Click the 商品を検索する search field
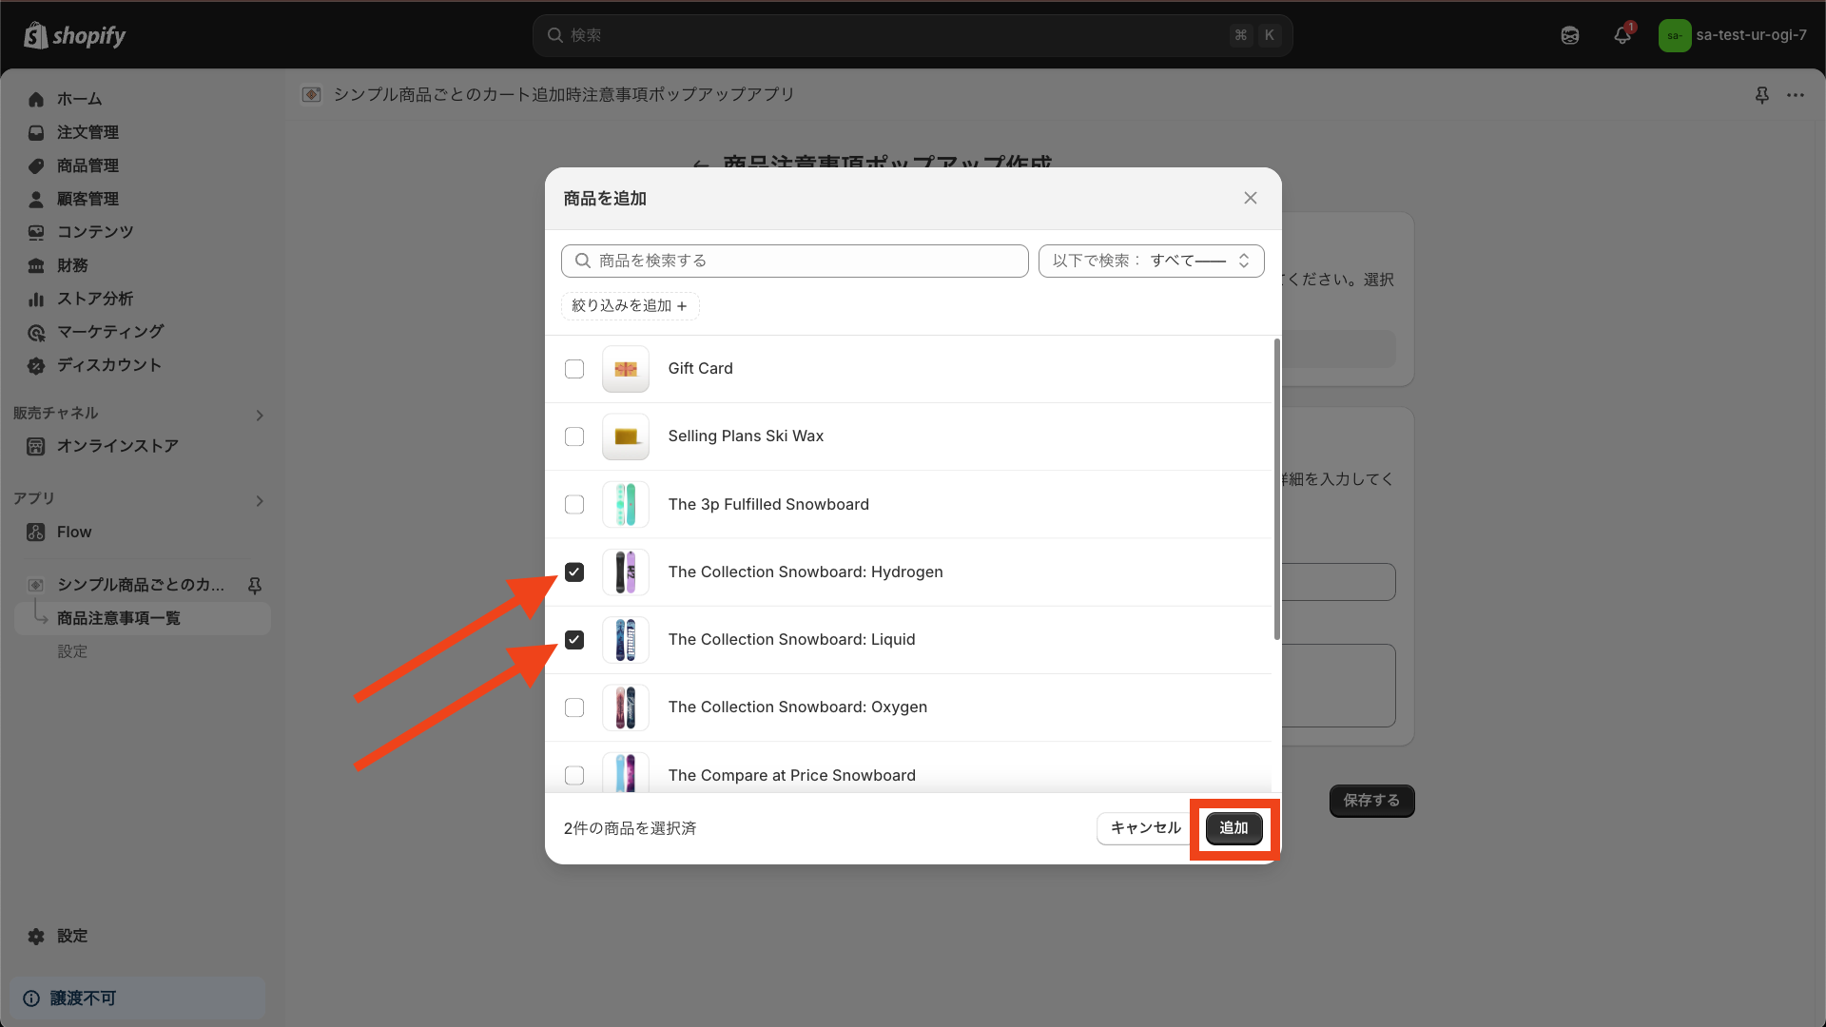1826x1027 pixels. (x=794, y=261)
